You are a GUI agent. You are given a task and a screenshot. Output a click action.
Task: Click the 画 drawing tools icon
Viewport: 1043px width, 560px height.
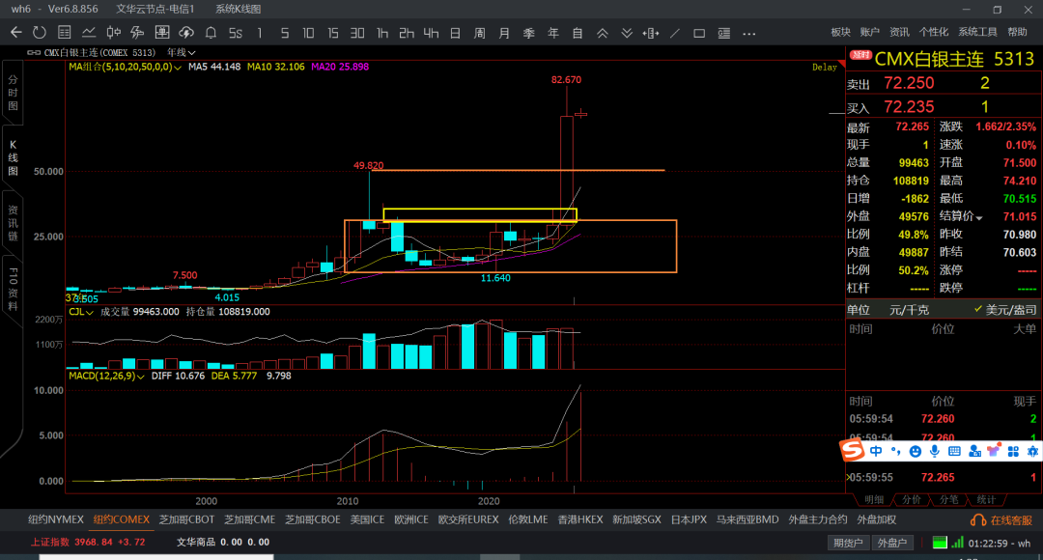(161, 33)
